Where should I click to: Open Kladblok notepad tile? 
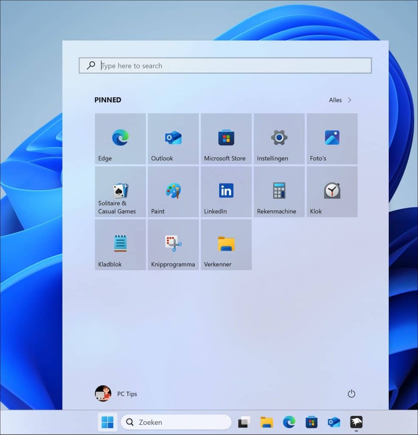click(x=120, y=245)
